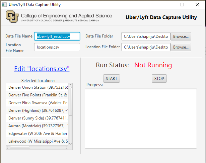
Task: Click the "Selected Locations:" label
Action: (39, 80)
